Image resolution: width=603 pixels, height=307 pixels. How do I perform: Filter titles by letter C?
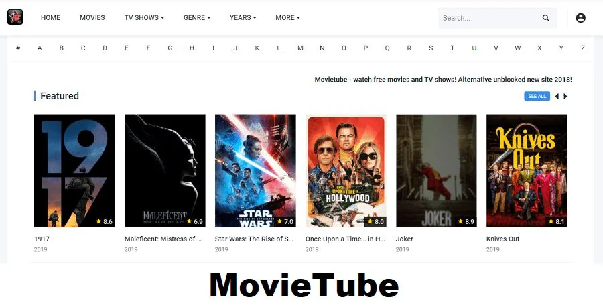(83, 48)
